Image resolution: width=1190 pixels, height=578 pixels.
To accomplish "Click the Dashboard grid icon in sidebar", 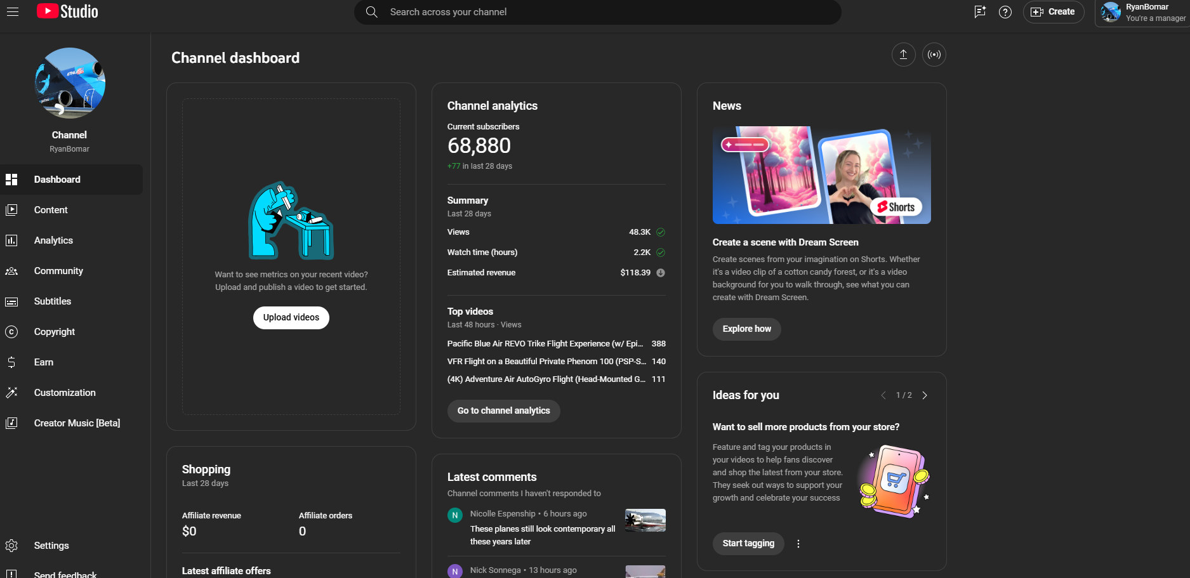I will click(x=11, y=180).
